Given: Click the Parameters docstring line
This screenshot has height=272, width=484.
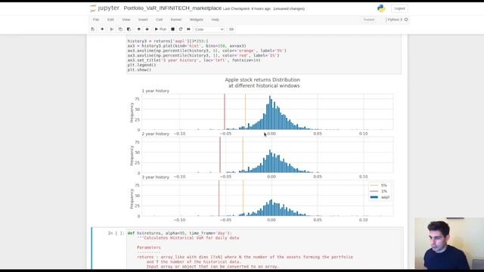Looking at the screenshot, I should click(149, 247).
